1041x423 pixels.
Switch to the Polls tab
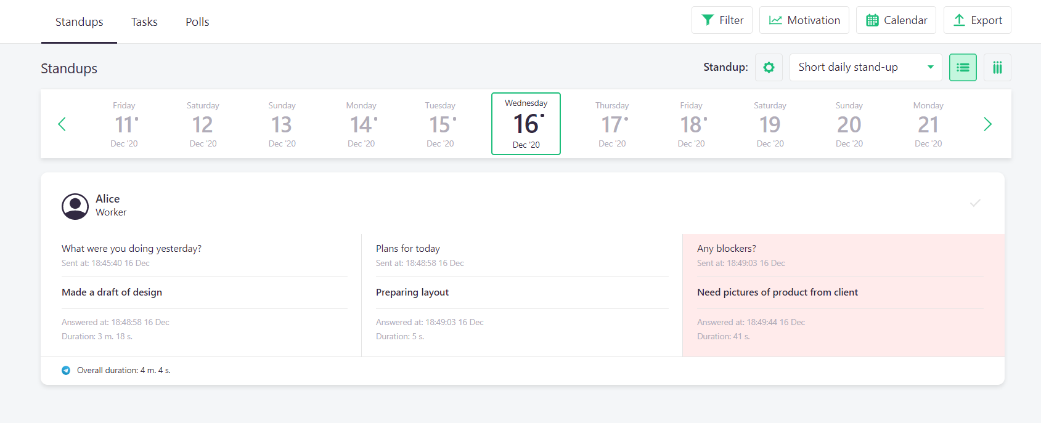coord(197,22)
